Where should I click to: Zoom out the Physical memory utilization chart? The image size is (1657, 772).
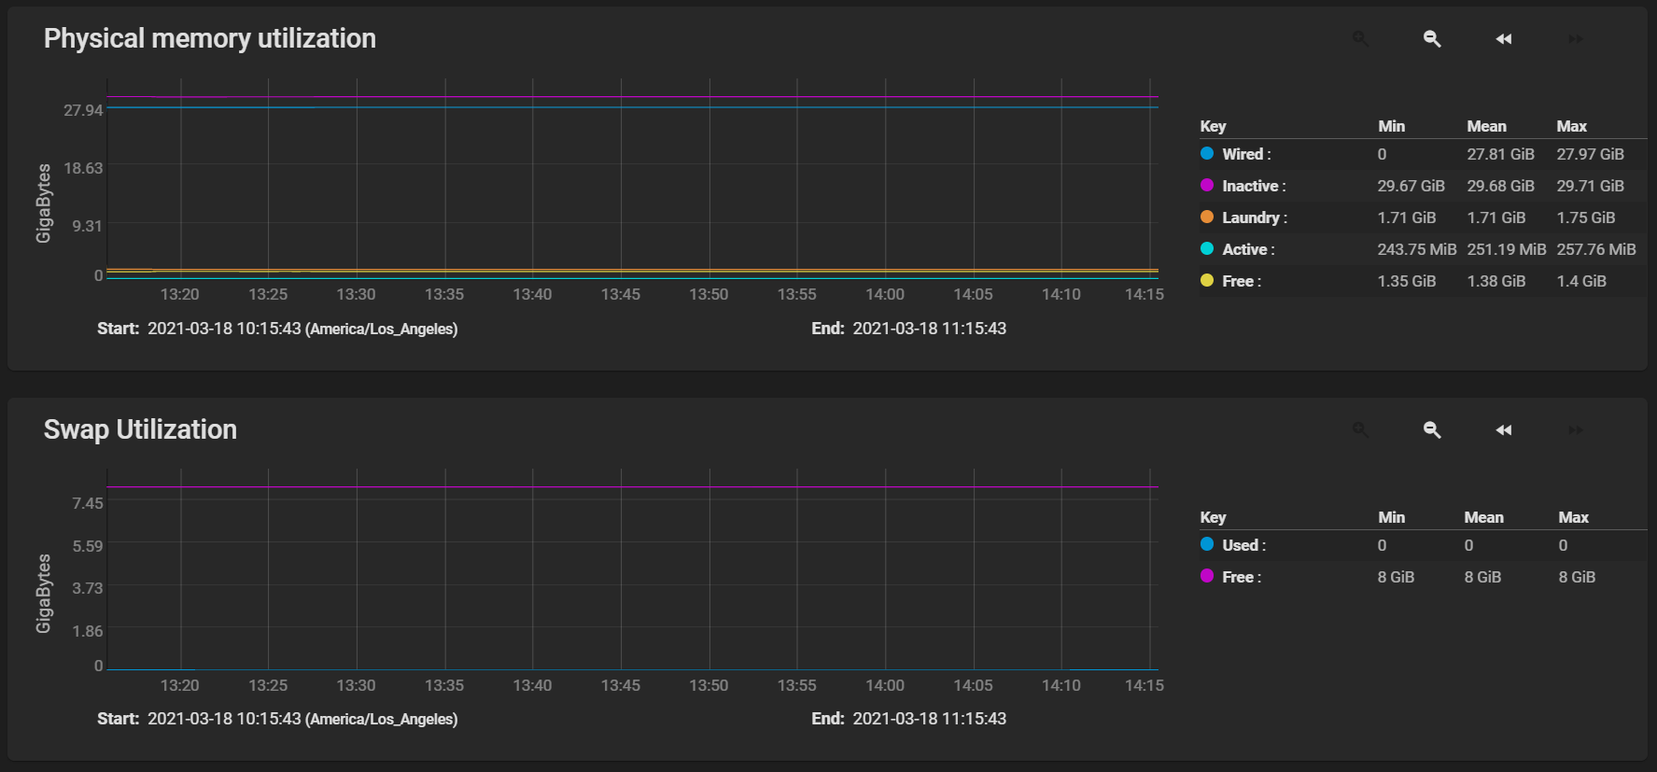pos(1432,38)
